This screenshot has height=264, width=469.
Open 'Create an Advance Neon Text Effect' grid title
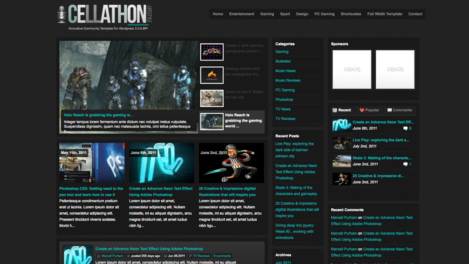coord(161,192)
